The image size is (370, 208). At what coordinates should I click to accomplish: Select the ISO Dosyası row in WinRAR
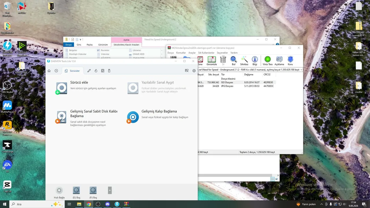236,82
